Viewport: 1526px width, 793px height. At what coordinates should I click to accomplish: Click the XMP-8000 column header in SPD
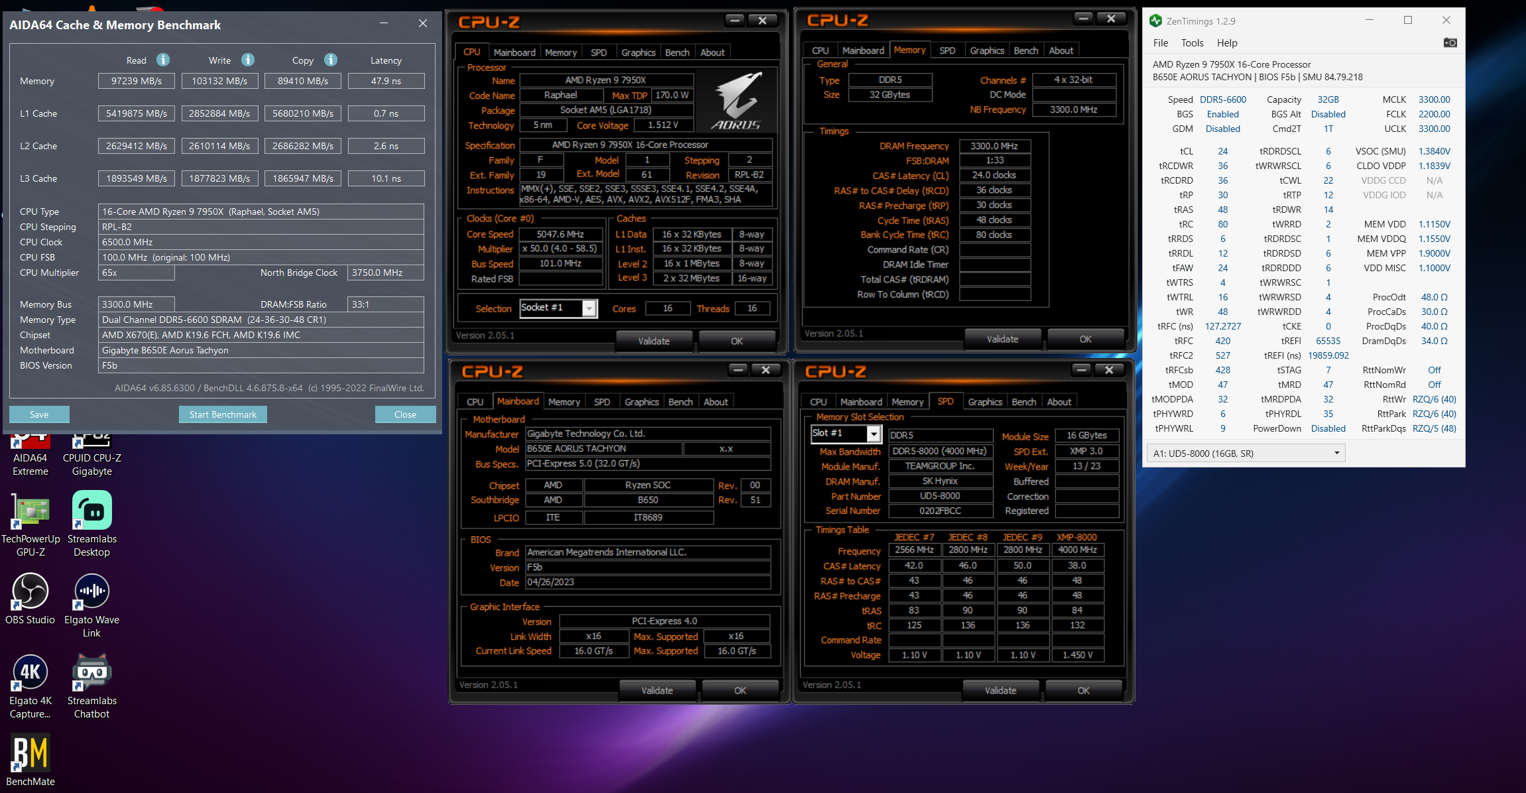coord(1077,537)
